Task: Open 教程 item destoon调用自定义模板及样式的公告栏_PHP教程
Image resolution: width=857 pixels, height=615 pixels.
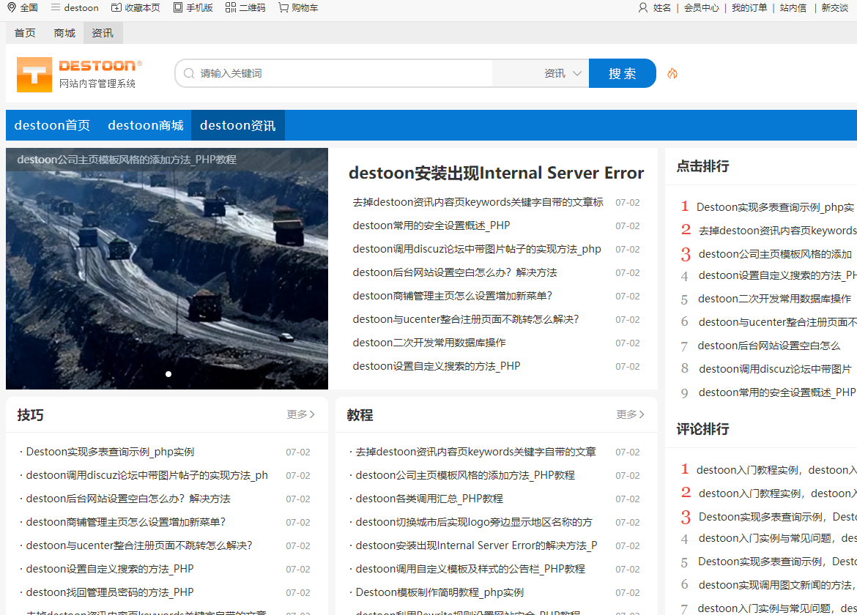Action: tap(470, 569)
